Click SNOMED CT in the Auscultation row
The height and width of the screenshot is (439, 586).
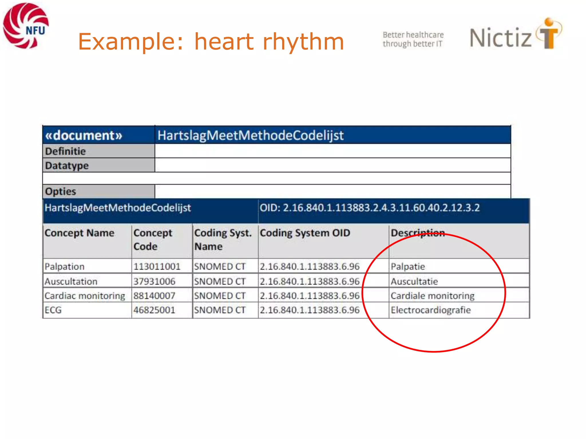pyautogui.click(x=225, y=281)
